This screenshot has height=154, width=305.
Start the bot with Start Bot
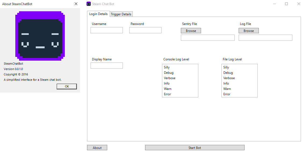tap(195, 148)
